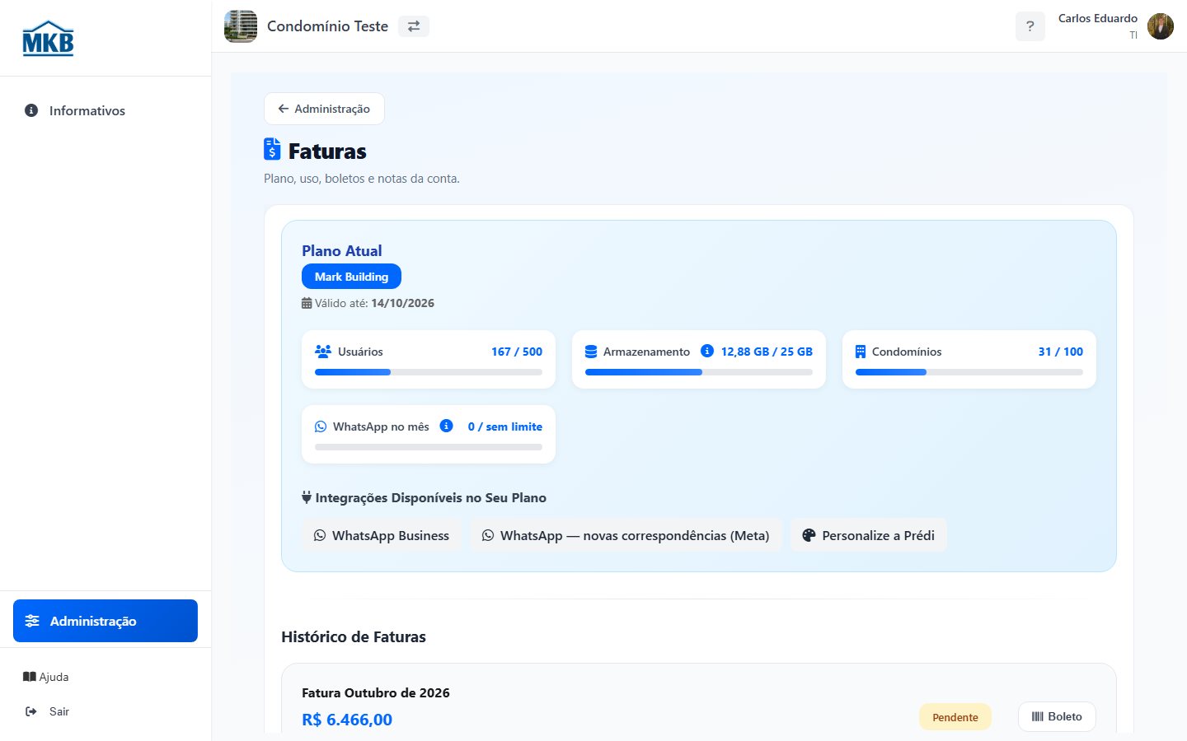Click the Usuários usage progress bar
1187x741 pixels.
click(x=429, y=372)
